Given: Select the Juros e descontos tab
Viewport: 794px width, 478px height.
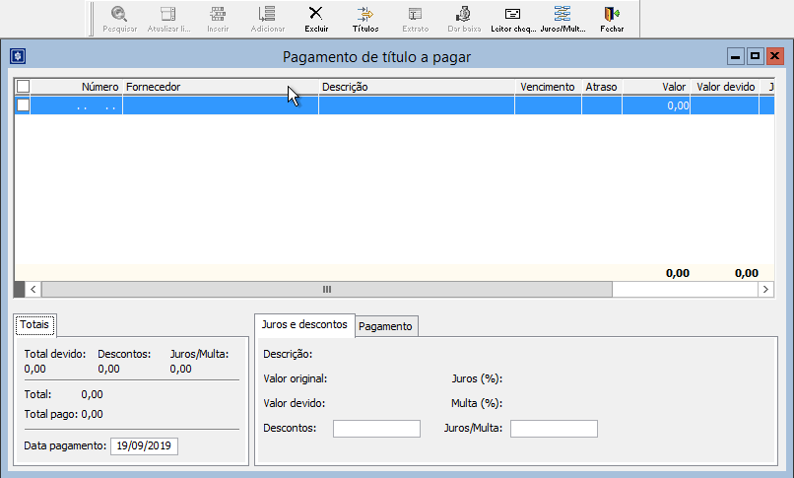Looking at the screenshot, I should click(303, 324).
